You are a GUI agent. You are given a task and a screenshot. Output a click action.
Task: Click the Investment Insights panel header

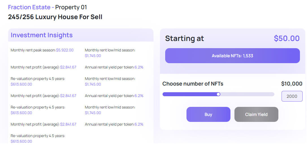(x=42, y=35)
